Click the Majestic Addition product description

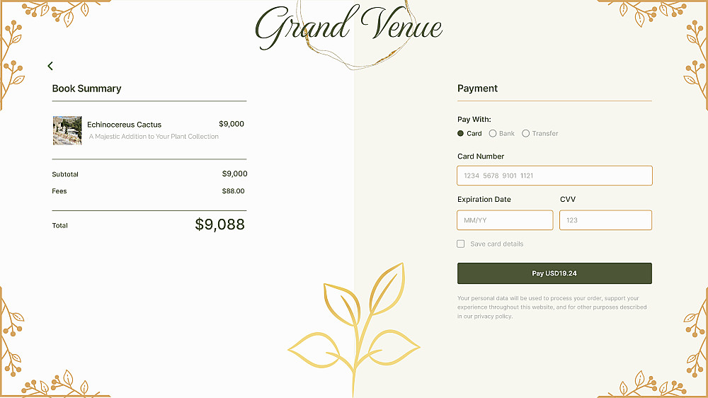tap(154, 137)
